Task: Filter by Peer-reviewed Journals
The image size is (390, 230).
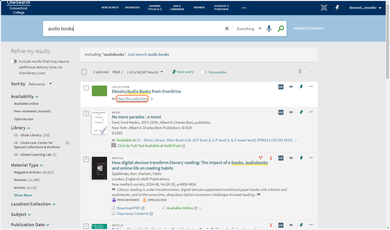Action: (x=32, y=111)
